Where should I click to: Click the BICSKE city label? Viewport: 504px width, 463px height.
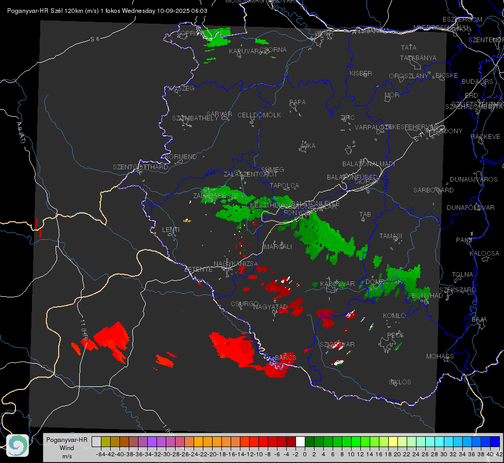[x=447, y=76]
